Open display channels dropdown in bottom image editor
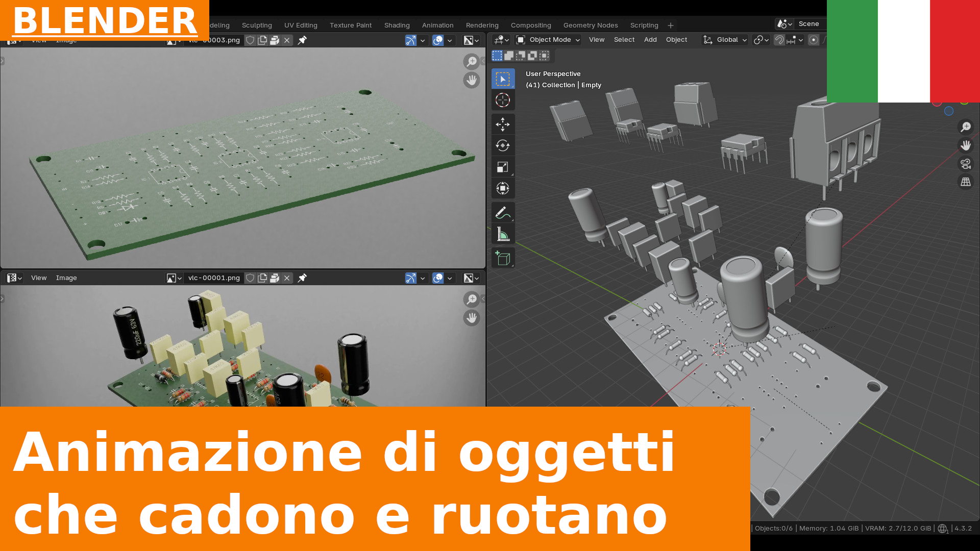980x551 pixels. (471, 278)
